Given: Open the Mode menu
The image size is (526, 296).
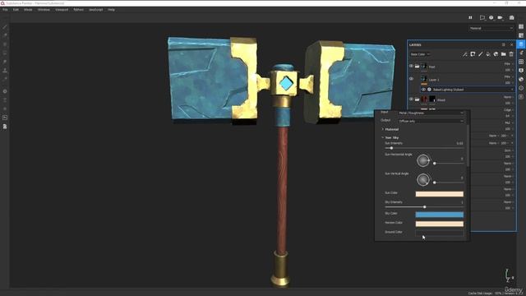Looking at the screenshot, I should [28, 10].
